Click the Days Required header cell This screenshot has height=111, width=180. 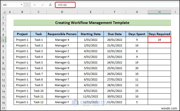pos(159,34)
